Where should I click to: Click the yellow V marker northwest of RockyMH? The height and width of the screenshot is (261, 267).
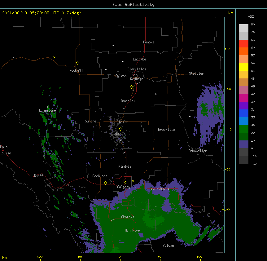point(54,57)
